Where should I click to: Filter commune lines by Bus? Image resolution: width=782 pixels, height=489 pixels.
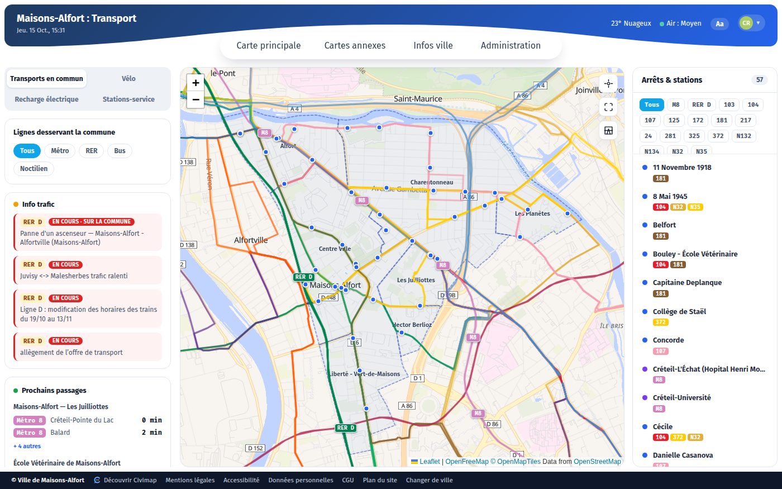point(120,151)
